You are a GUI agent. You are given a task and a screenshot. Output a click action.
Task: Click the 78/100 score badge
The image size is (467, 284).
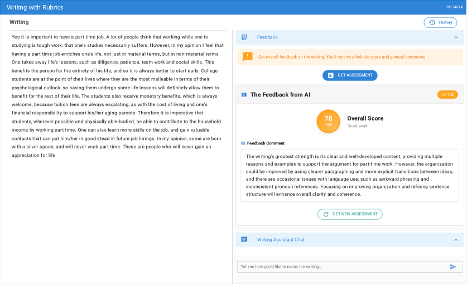[447, 95]
